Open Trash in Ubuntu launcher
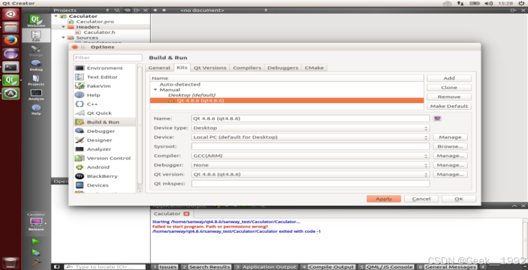The height and width of the screenshot is (270, 528). click(x=11, y=262)
